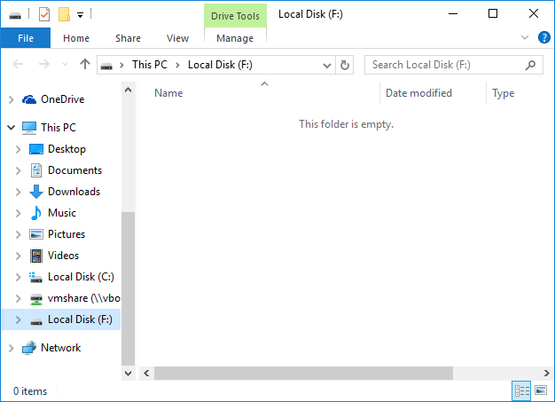
Task: Open the File menu
Action: [26, 38]
